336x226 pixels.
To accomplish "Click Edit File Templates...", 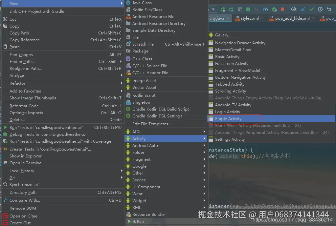I will pyautogui.click(x=166, y=124).
